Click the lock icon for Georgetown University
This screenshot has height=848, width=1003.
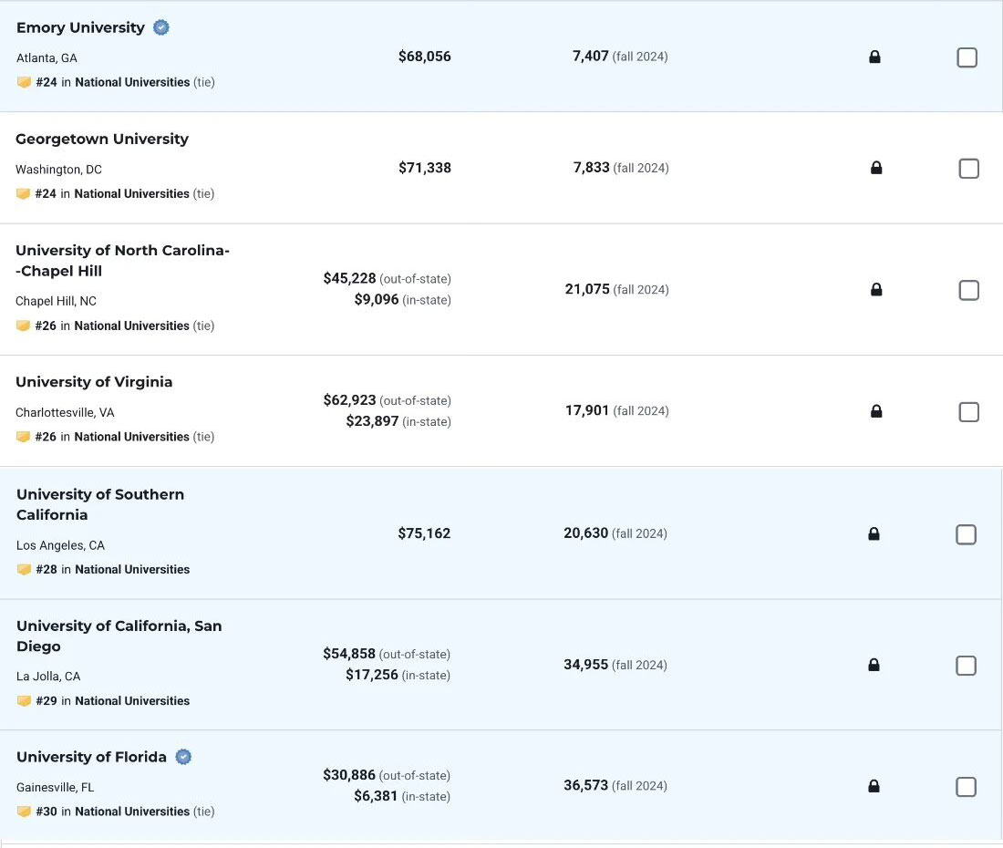coord(876,168)
